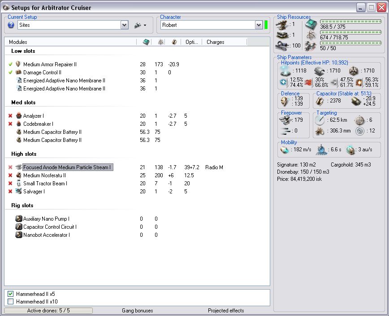Click the Price 84,419,200 isk text
Viewport: 389px width, 316px height.
pos(299,179)
